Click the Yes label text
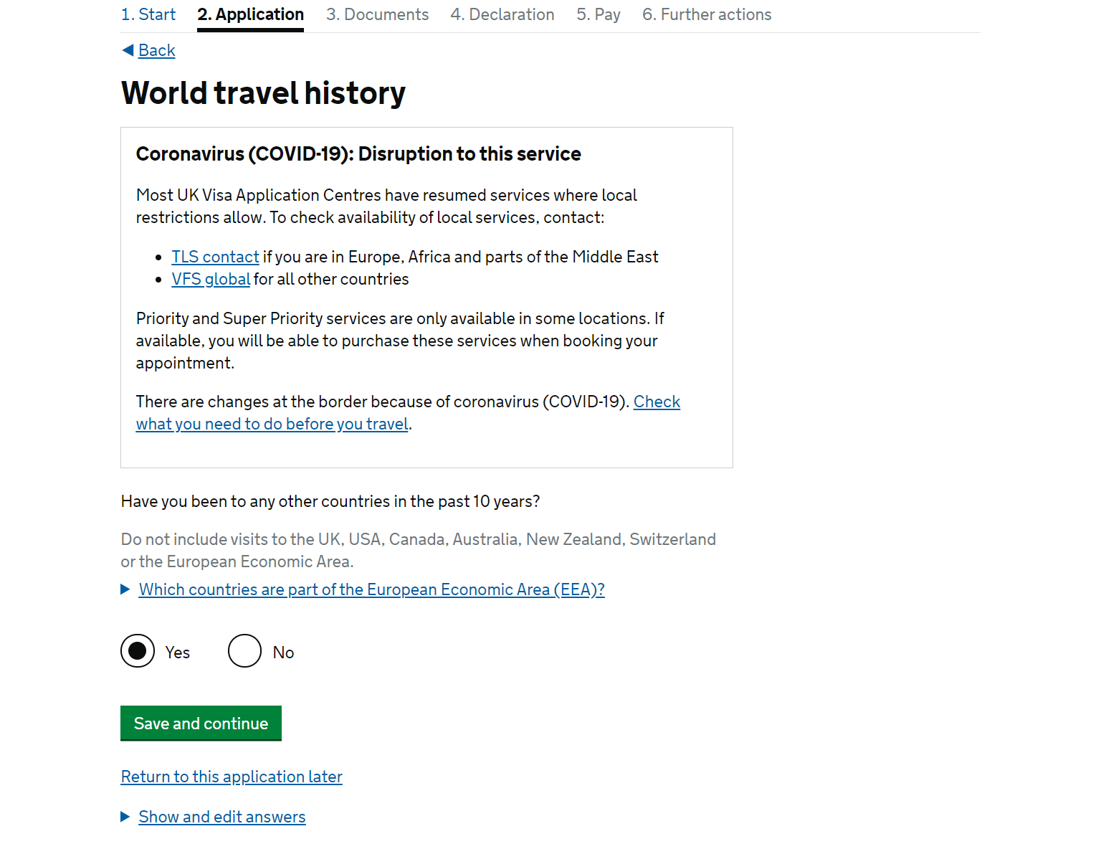 pyautogui.click(x=178, y=653)
